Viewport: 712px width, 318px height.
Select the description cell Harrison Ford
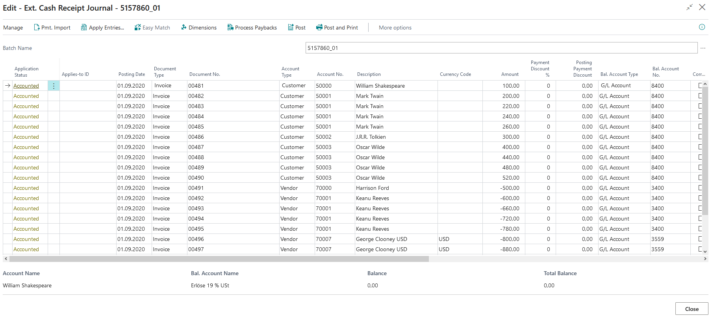coord(396,188)
